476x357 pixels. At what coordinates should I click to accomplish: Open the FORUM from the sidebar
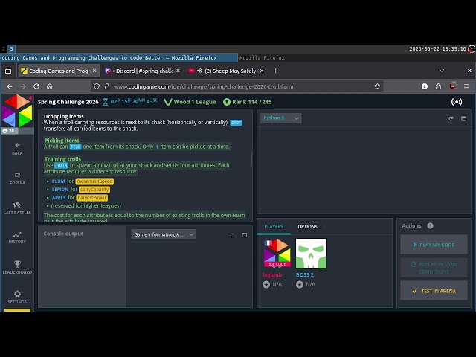[17, 178]
